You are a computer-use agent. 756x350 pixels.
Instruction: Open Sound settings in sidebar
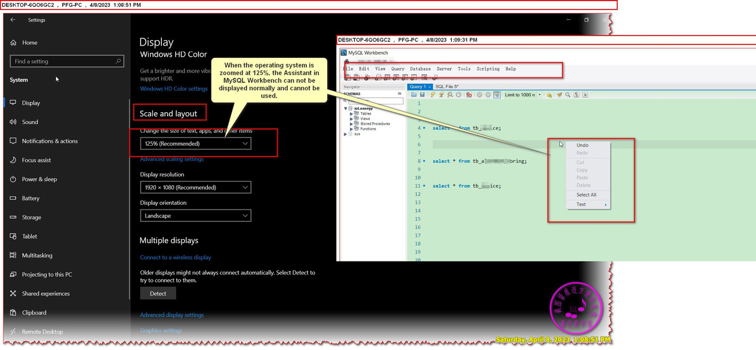pos(30,122)
